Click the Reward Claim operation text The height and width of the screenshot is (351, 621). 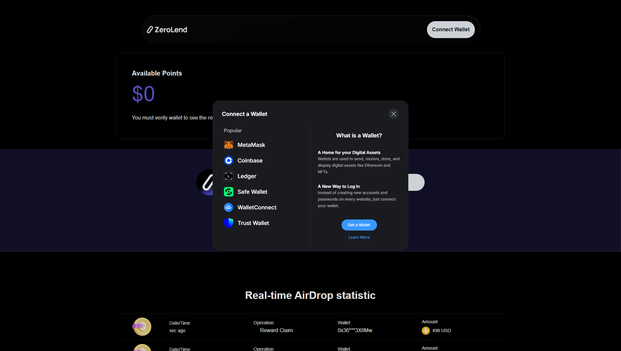tap(276, 330)
